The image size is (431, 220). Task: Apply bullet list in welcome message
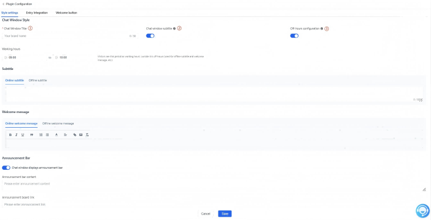pyautogui.click(x=48, y=135)
